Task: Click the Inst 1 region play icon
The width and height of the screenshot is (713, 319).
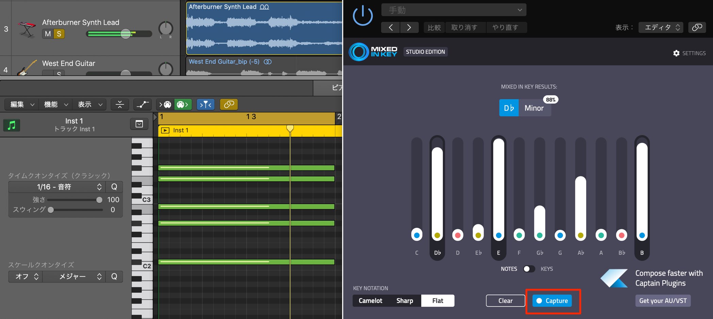Action: click(x=165, y=130)
